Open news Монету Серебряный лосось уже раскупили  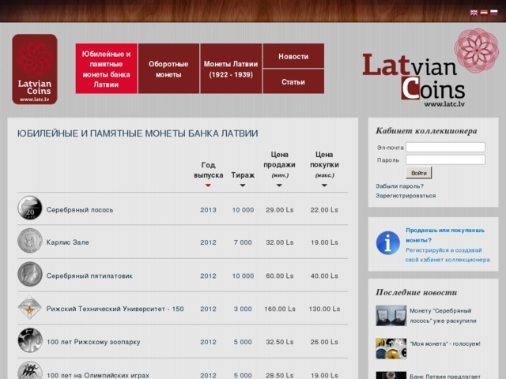[x=443, y=316]
